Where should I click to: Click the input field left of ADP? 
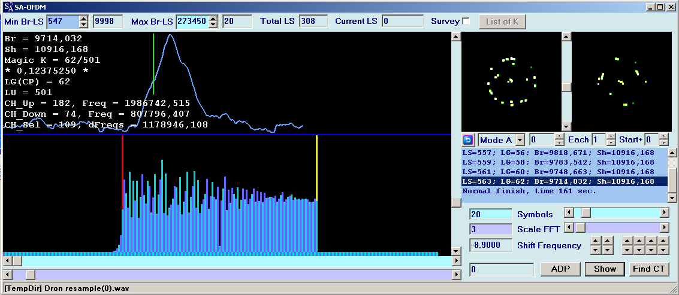pyautogui.click(x=502, y=269)
